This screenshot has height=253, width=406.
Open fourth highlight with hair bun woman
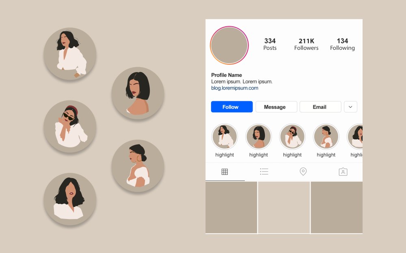[x=326, y=136]
